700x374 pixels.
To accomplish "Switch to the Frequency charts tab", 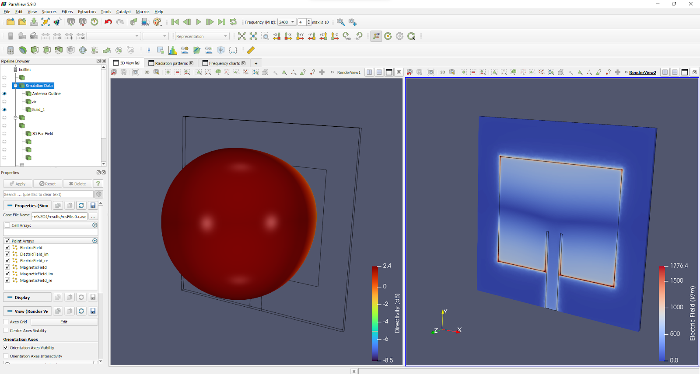I will pyautogui.click(x=224, y=63).
